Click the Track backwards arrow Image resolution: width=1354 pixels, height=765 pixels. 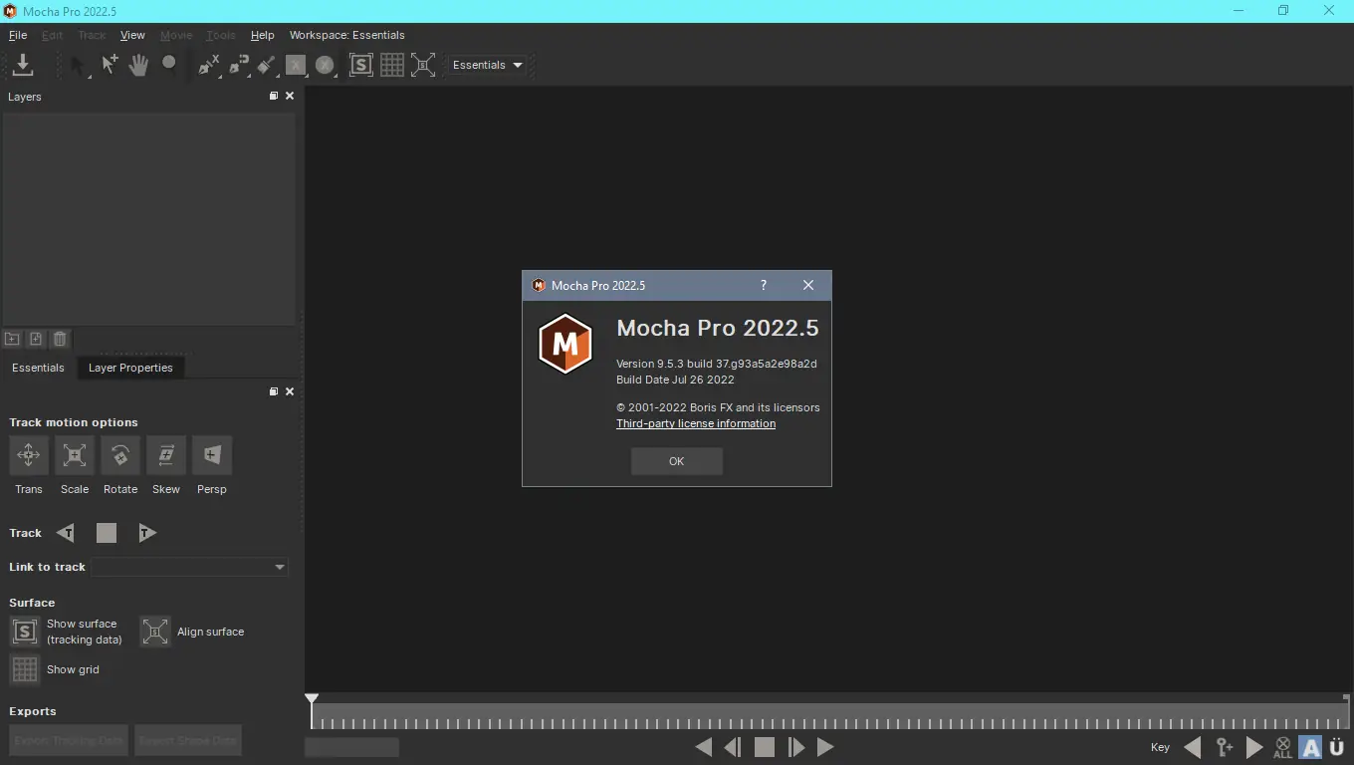pyautogui.click(x=66, y=533)
